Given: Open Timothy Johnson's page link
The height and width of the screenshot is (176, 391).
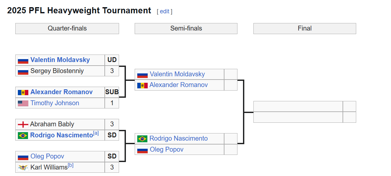Looking at the screenshot, I should click(x=55, y=103).
